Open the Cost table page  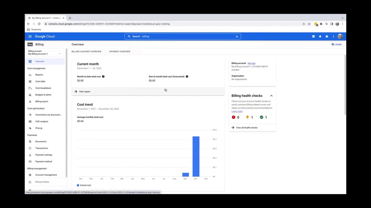coord(40,81)
